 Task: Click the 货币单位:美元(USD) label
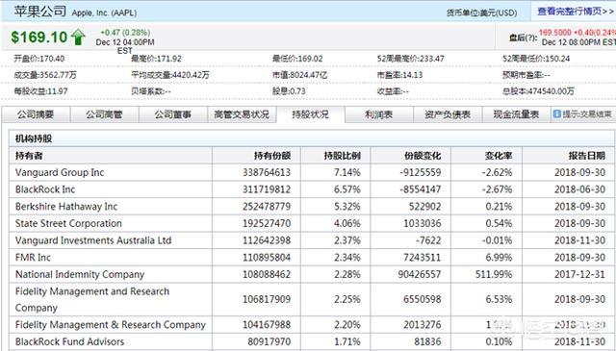click(x=481, y=13)
